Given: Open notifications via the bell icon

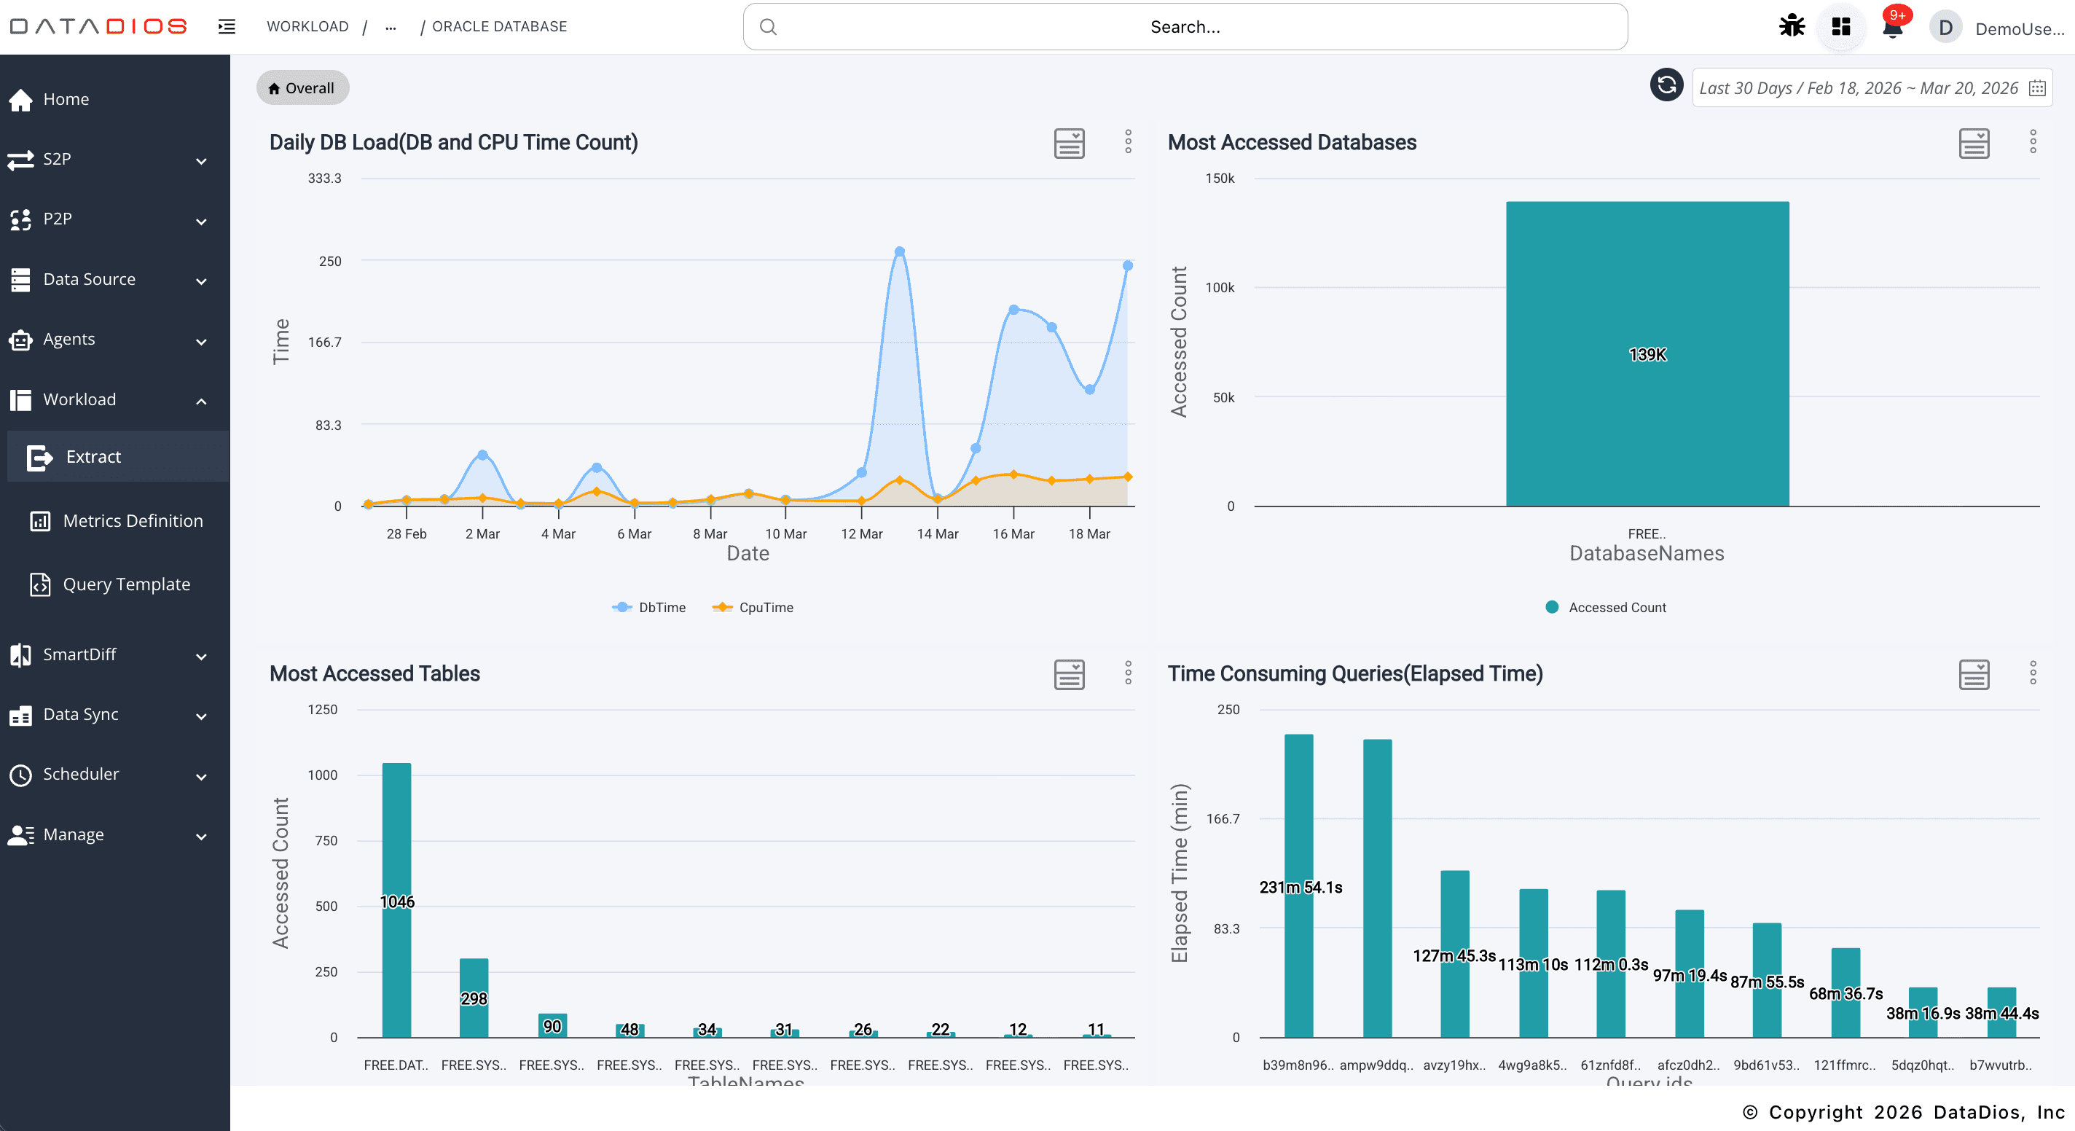Looking at the screenshot, I should tap(1891, 29).
